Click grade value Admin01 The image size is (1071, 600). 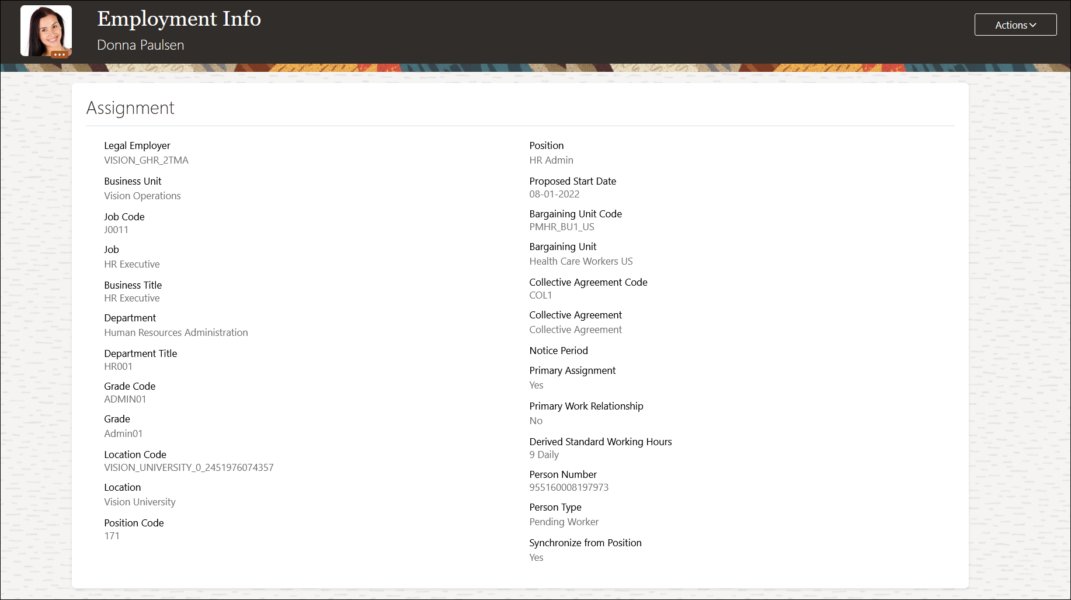click(x=123, y=433)
